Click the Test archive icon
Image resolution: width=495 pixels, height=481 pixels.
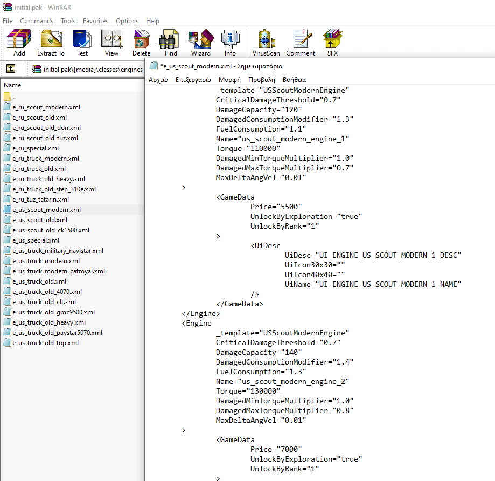[82, 42]
